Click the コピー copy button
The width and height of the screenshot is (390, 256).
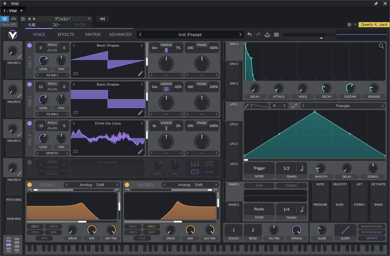(x=56, y=25)
